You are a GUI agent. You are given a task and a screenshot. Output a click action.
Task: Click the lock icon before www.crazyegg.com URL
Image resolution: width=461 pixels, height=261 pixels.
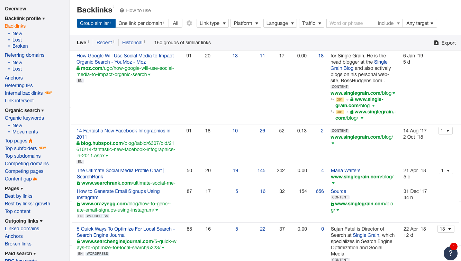point(79,204)
